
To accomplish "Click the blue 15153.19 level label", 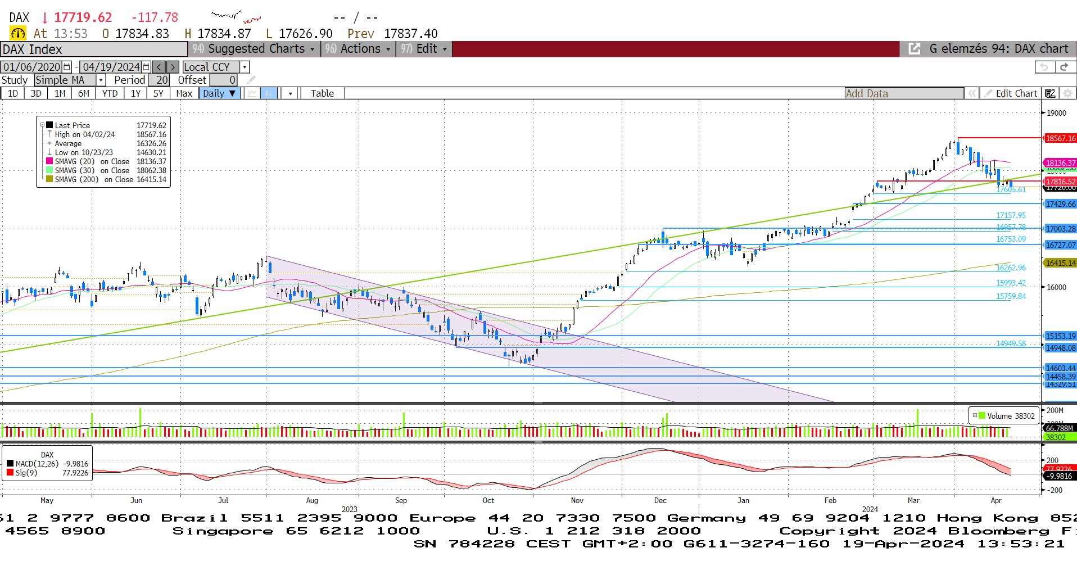I will (x=1060, y=336).
